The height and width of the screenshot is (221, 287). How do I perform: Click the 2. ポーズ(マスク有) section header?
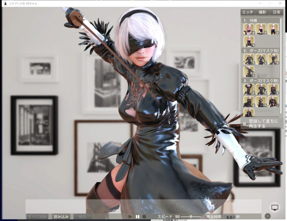(260, 50)
